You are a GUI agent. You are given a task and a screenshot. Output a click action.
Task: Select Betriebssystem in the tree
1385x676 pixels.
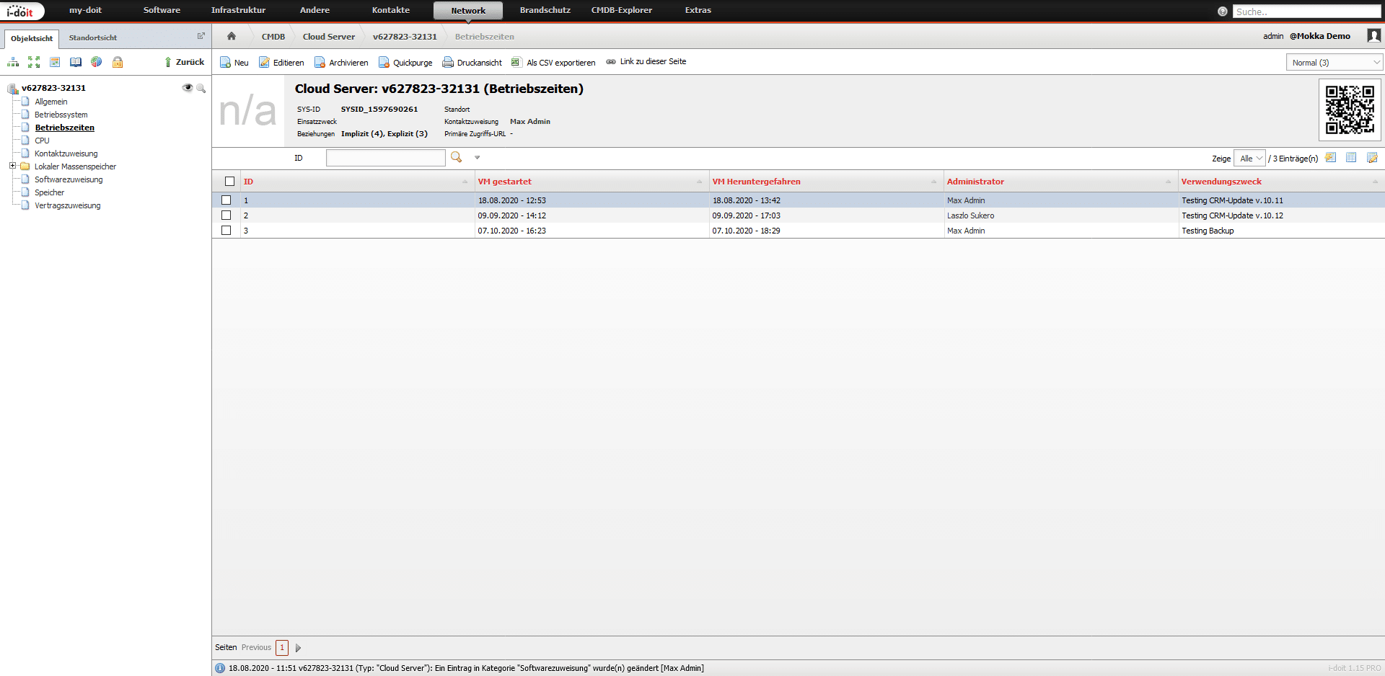(x=61, y=115)
